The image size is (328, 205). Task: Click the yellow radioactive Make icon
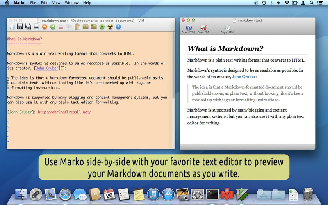point(110,27)
